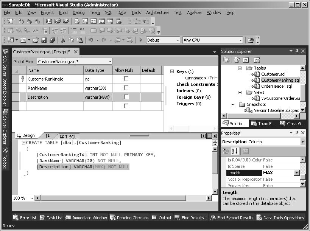Open the Pending Checkins panel
310x231 pixels.
[129, 217]
